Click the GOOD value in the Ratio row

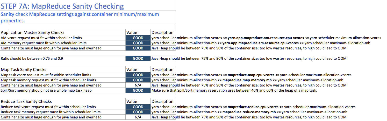tap(138, 58)
